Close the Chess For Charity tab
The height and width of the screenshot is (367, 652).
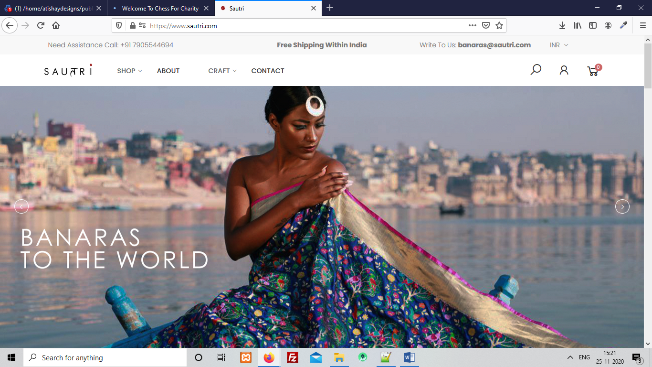click(x=206, y=8)
